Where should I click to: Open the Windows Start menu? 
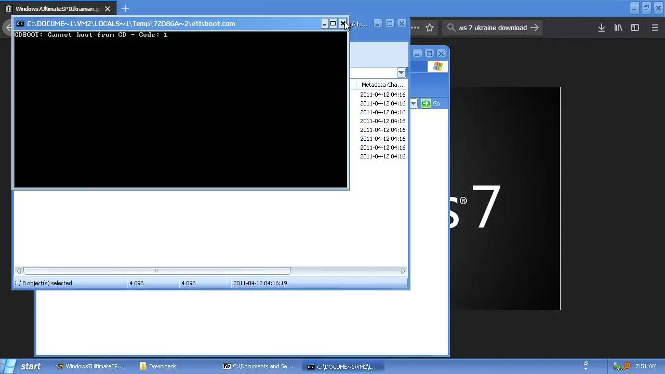click(22, 366)
